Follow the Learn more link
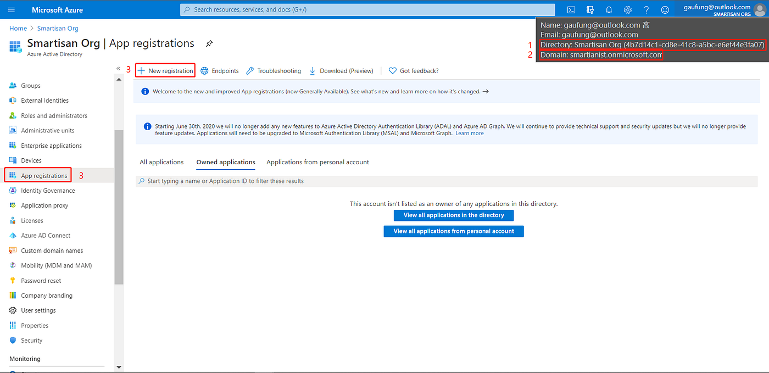 470,133
